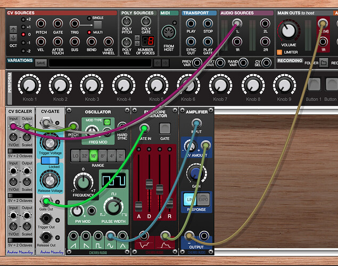Image resolution: width=338 pixels, height=266 pixels.
Task: Click perform Knob 1
Action: pos(29,85)
